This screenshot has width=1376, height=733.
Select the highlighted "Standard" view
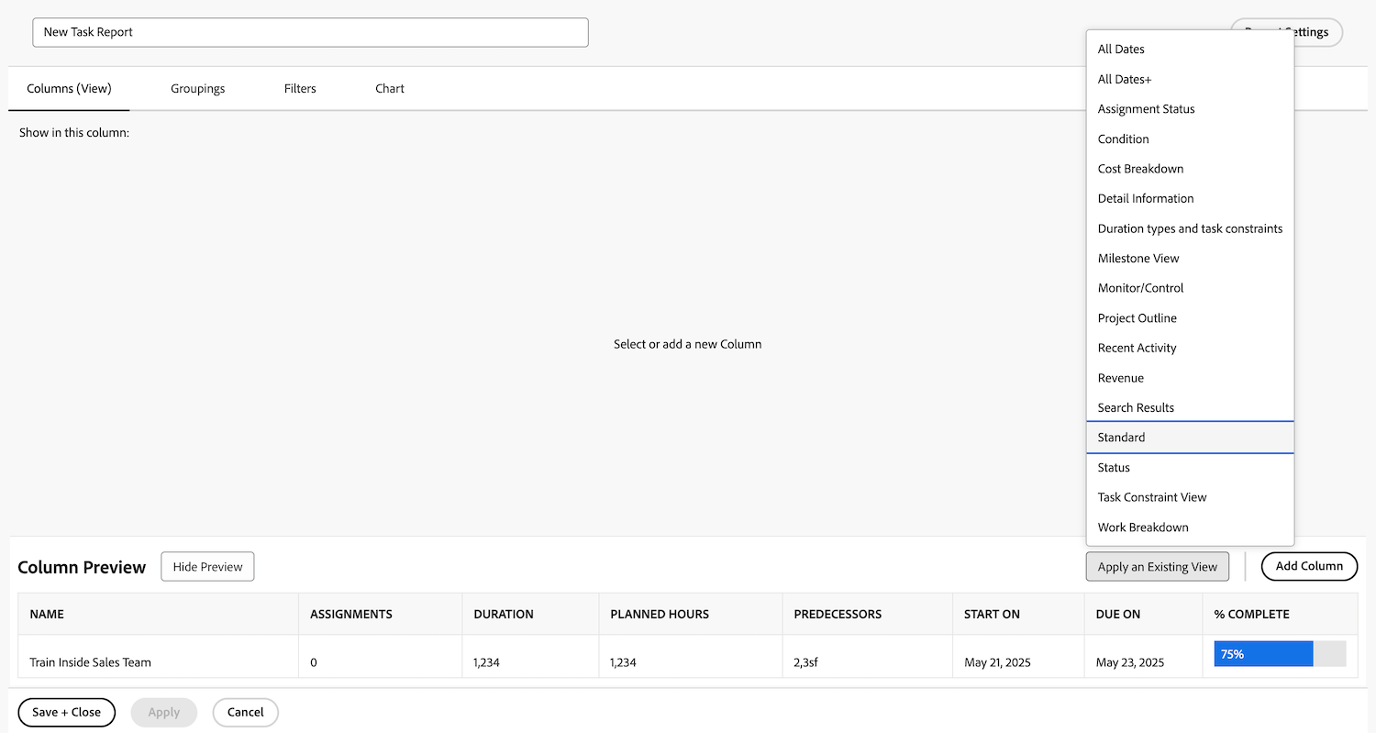(1120, 438)
